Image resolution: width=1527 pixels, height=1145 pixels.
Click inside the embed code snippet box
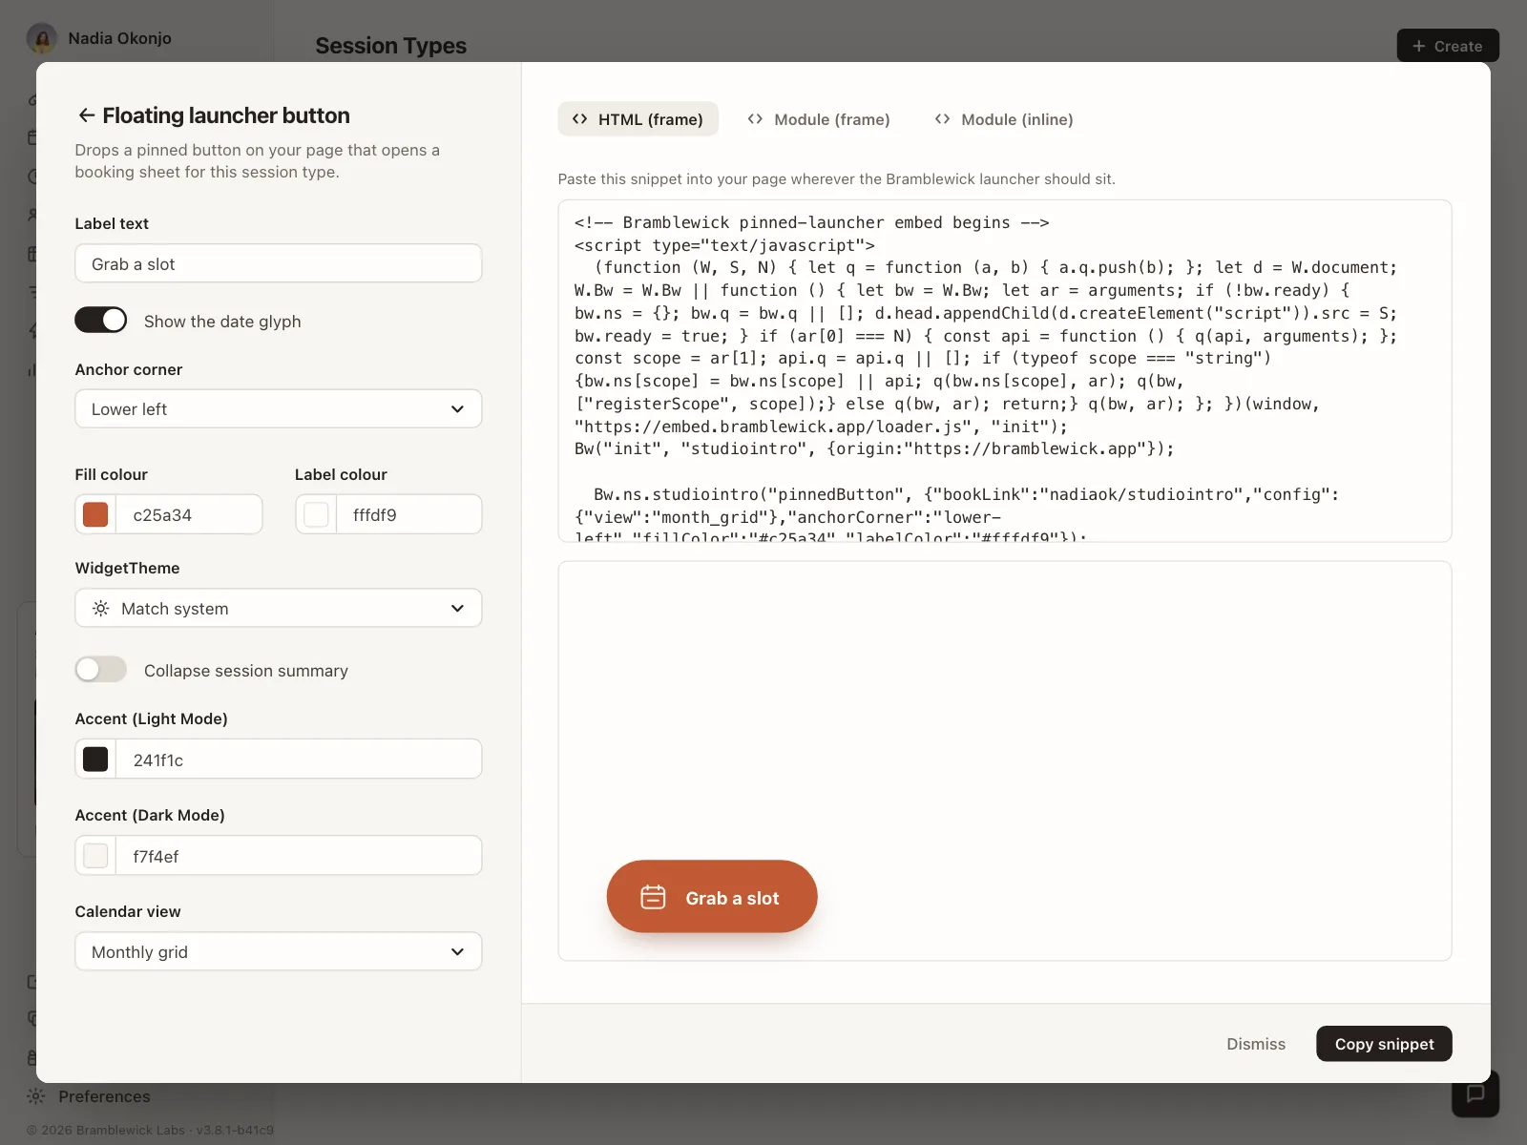pyautogui.click(x=1005, y=371)
